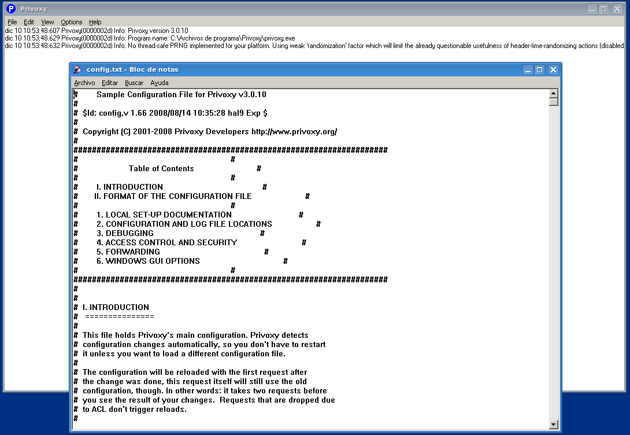Open the Help menu in Privoxy
The image size is (630, 435).
[x=95, y=22]
